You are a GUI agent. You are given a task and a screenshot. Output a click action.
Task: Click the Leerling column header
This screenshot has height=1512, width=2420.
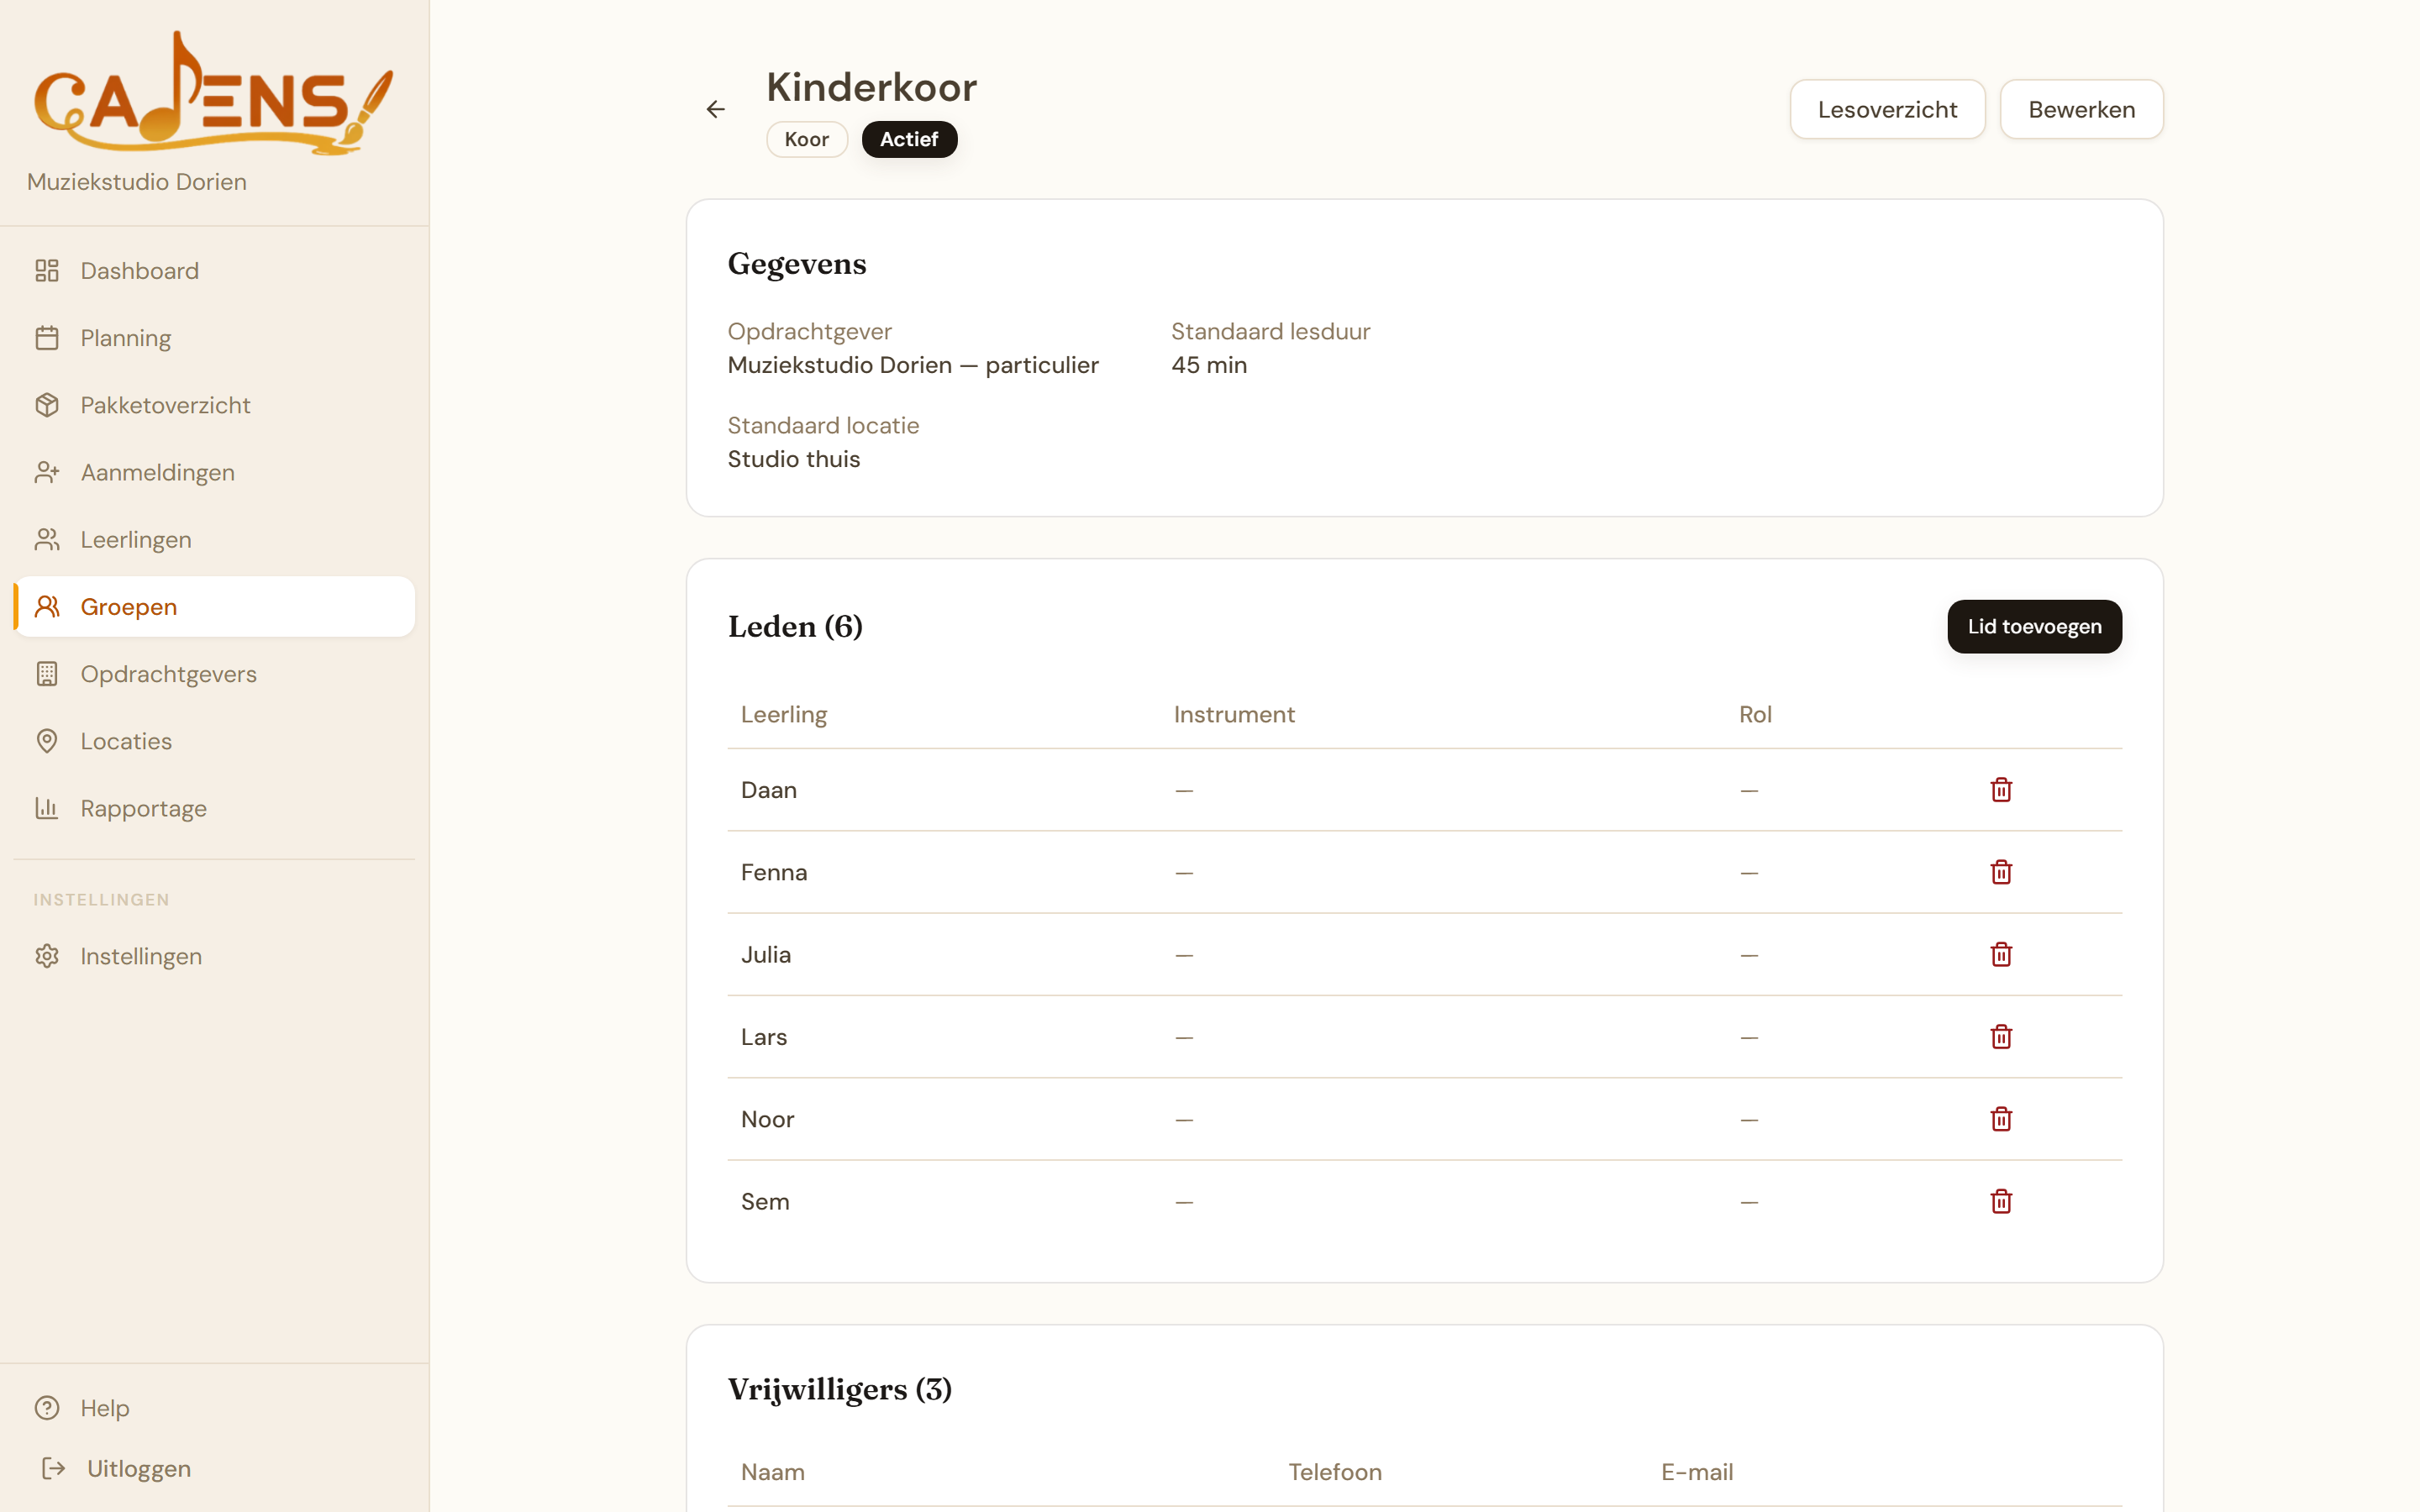click(x=784, y=715)
